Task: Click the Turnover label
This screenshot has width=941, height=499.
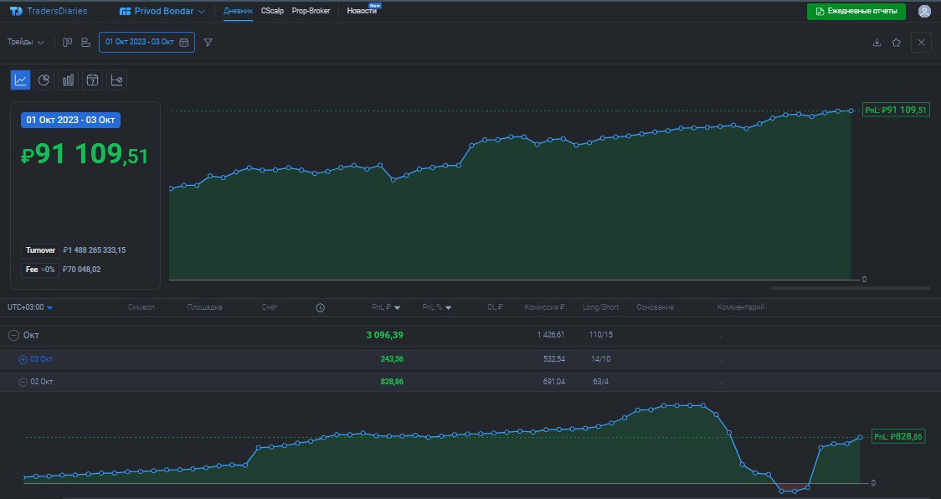Action: 40,250
